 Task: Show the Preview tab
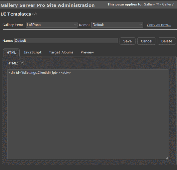click(x=87, y=52)
